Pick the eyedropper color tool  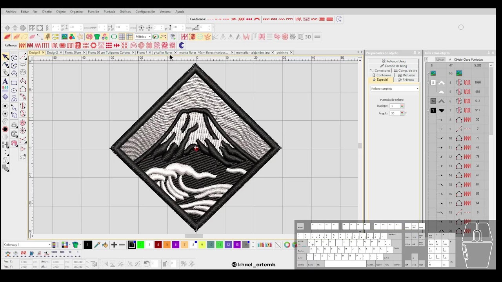pos(97,245)
